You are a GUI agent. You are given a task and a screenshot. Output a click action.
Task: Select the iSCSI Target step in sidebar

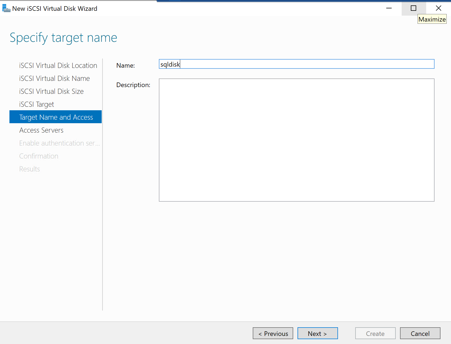click(36, 104)
